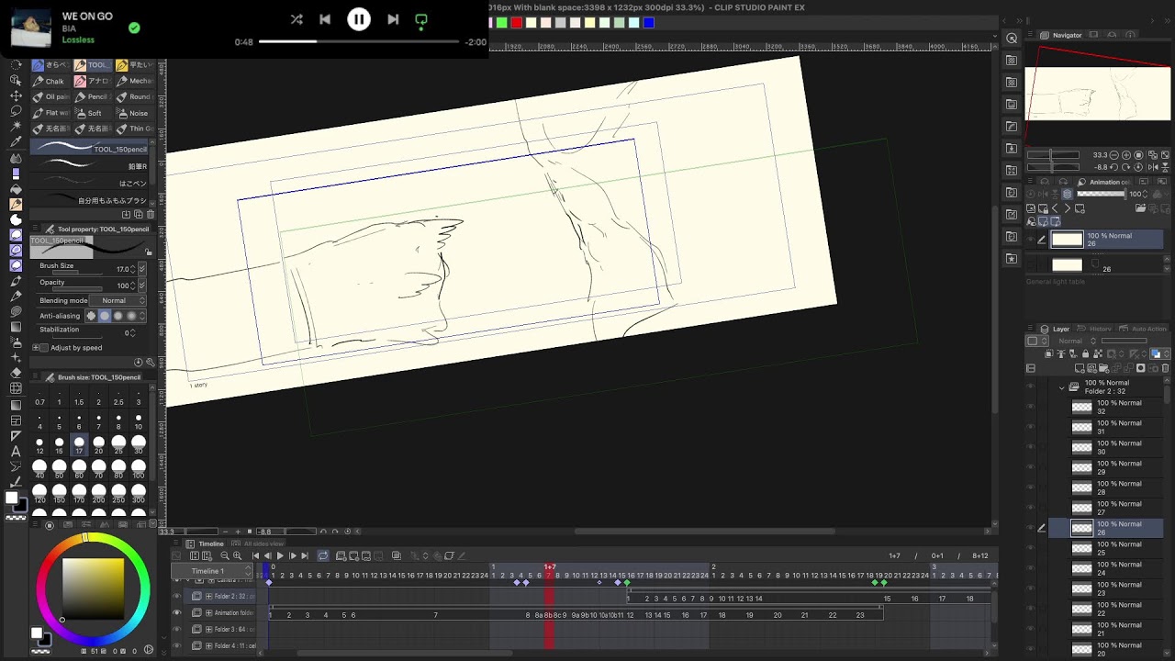Jump to the last frame in the Timeline
Viewport: 1175px width, 661px height.
click(x=305, y=555)
